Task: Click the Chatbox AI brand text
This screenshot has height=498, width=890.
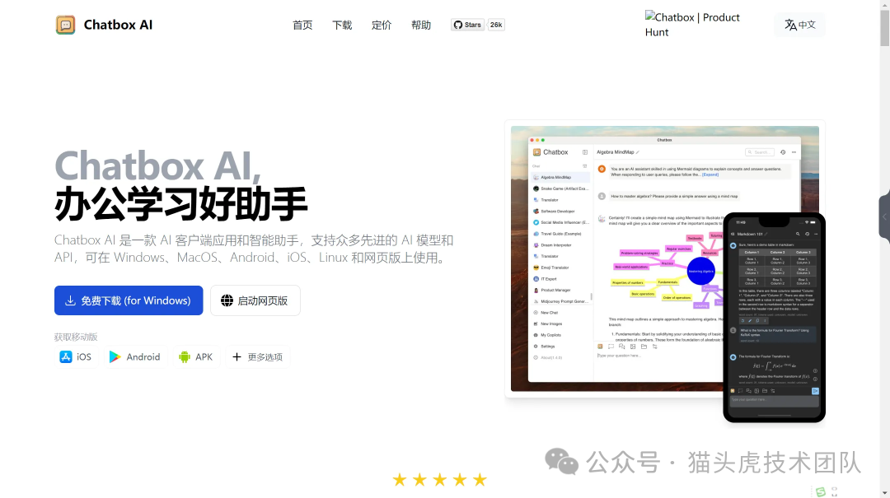Action: 118,25
